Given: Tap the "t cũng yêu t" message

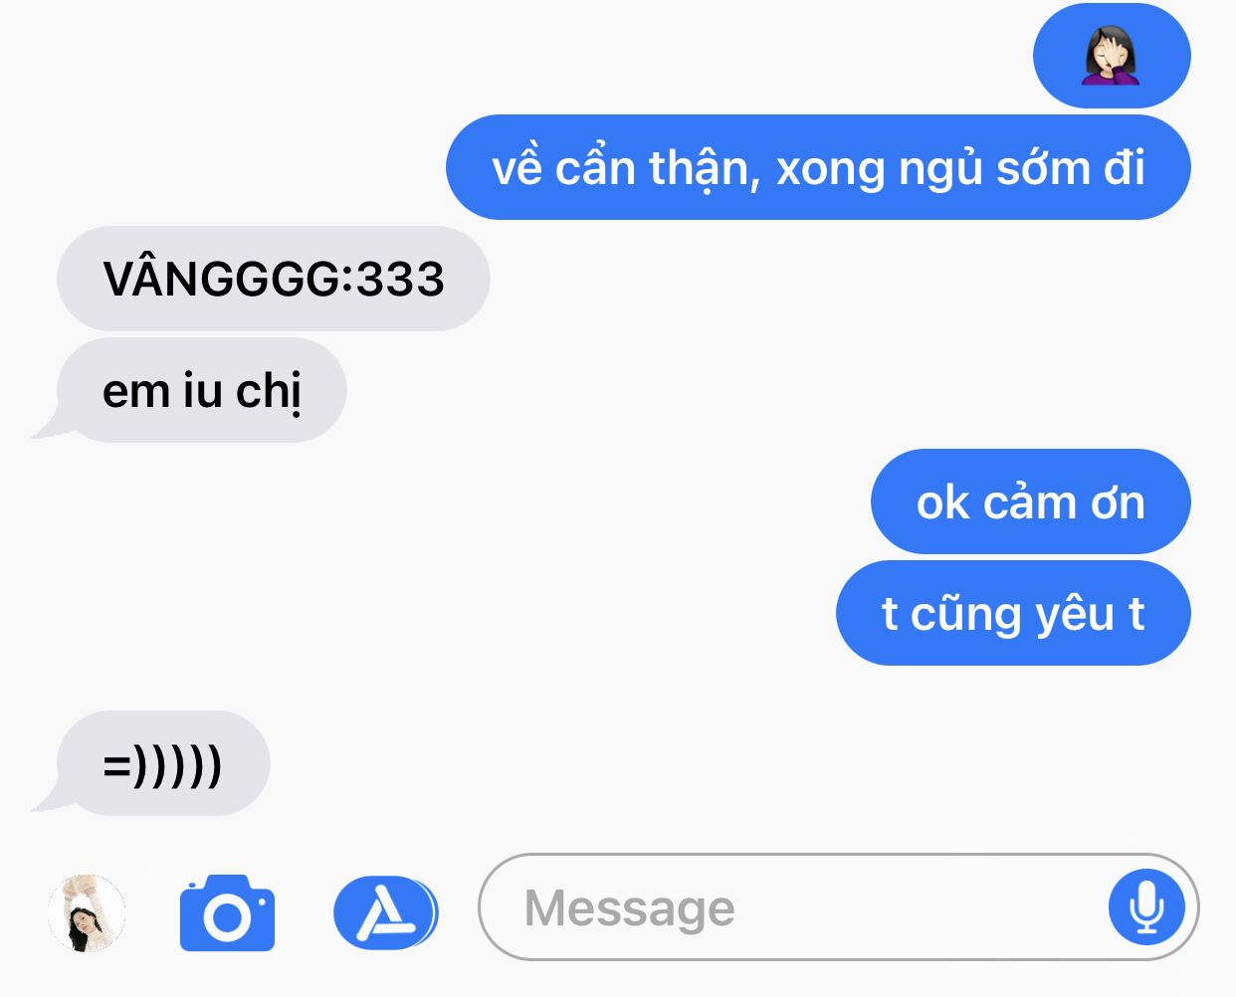Looking at the screenshot, I should pos(1013,613).
